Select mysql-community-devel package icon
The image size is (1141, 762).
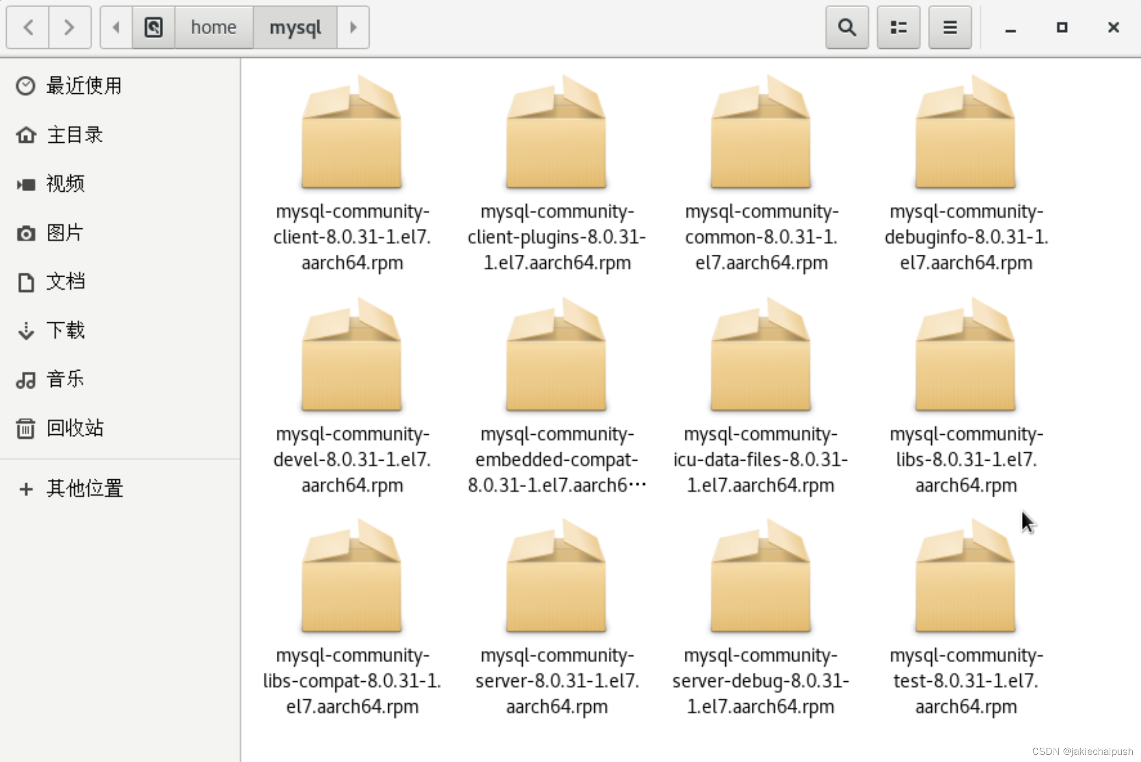(351, 355)
